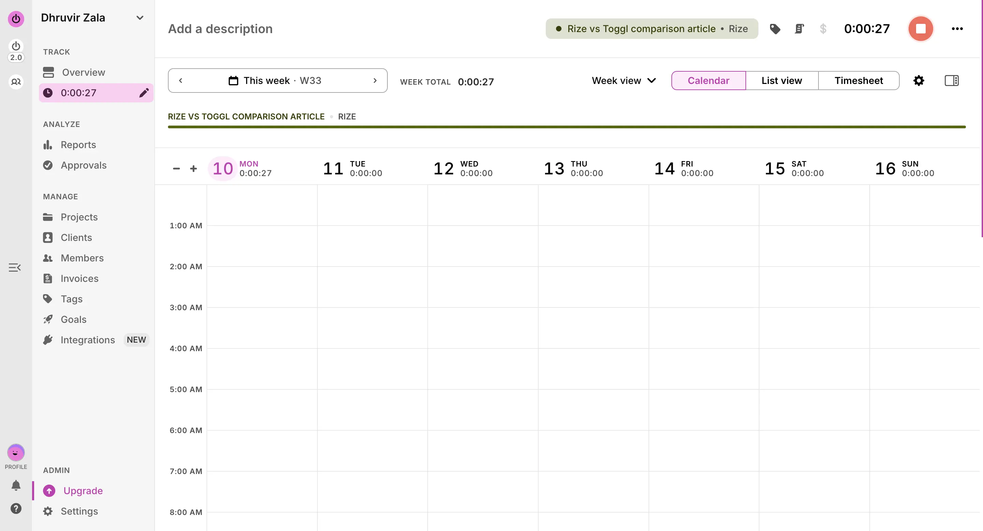Click the NEW badge beside Integrations
Screen dimensions: 983x531
[136, 340]
